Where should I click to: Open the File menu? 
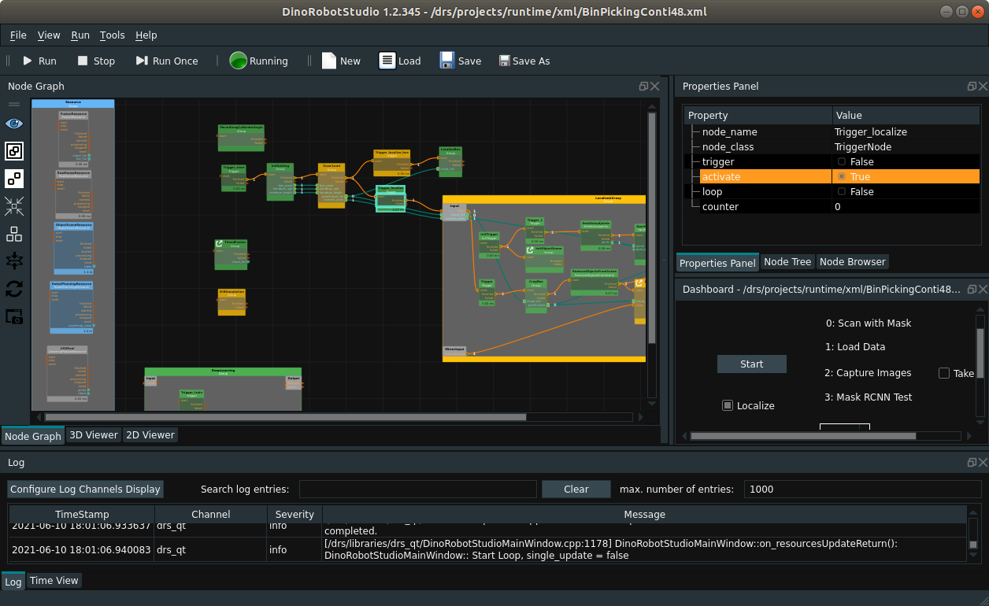coord(18,35)
